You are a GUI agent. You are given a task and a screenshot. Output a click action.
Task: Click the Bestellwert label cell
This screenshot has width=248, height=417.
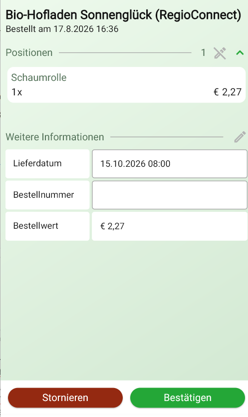(x=47, y=226)
